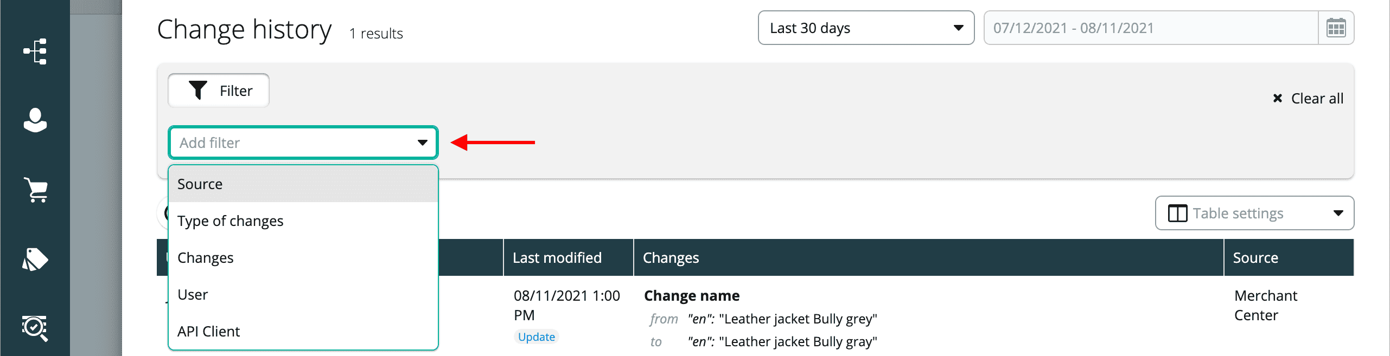Open the project structure tree icon in sidebar
Image resolution: width=1390 pixels, height=356 pixels.
point(35,51)
